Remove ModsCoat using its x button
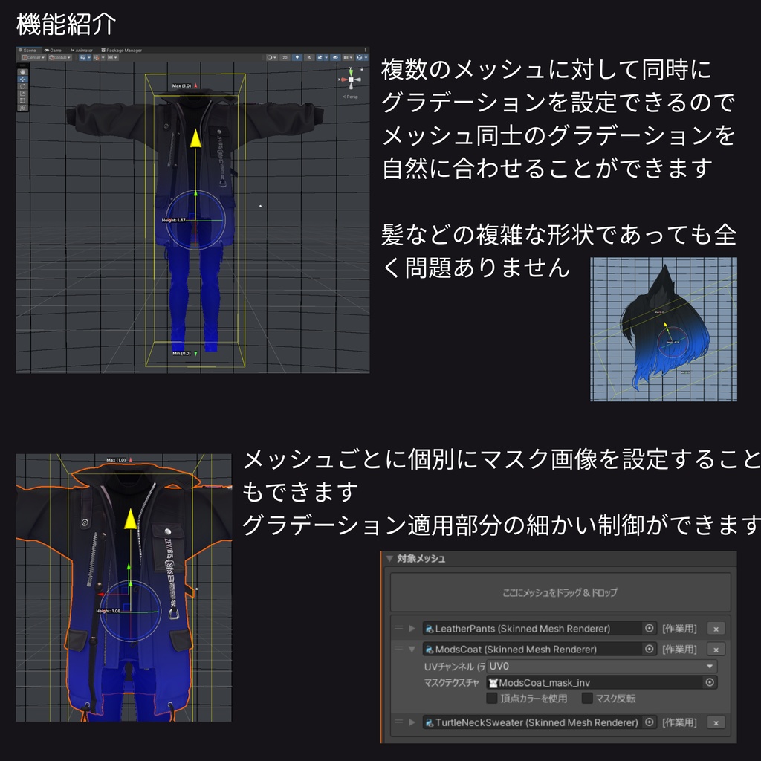761x761 pixels. 715,650
